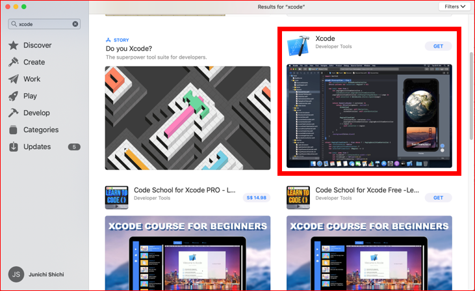This screenshot has width=475, height=291.
Task: Click the Work paper plane icon
Action: 14,79
